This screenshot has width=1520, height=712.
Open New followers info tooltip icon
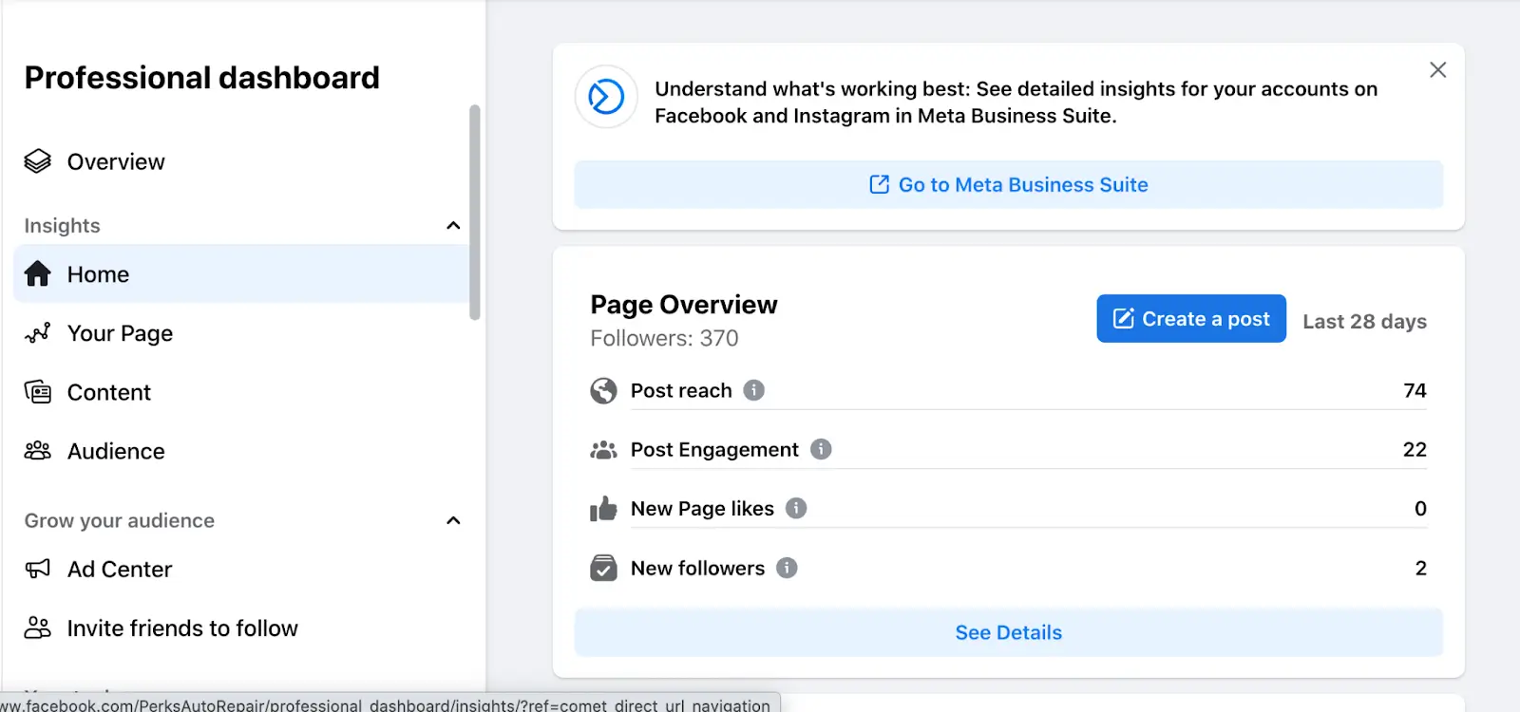[787, 568]
